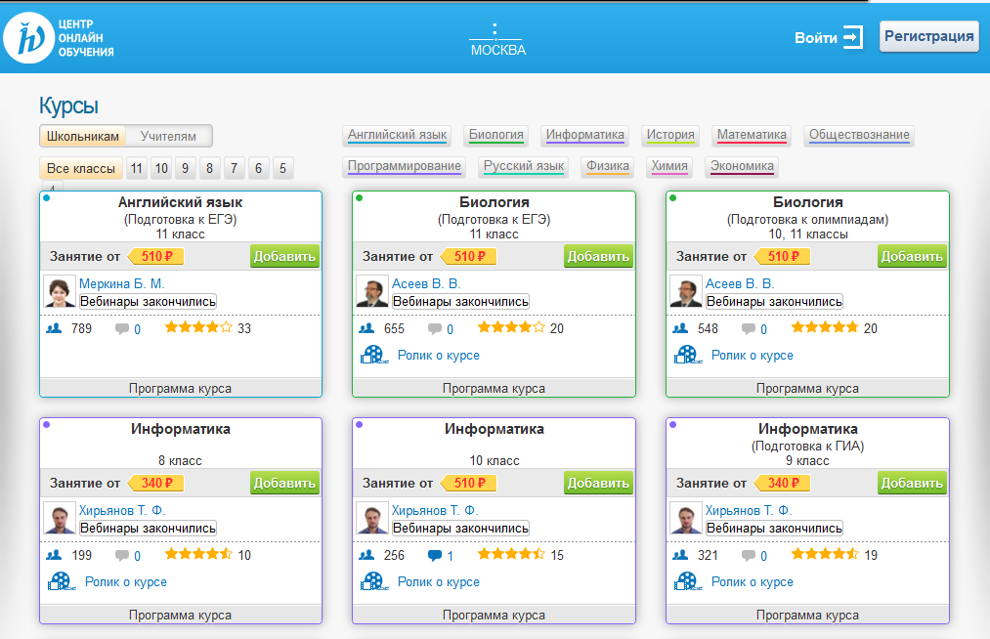Switch to Школьникам audience toggle

[83, 136]
